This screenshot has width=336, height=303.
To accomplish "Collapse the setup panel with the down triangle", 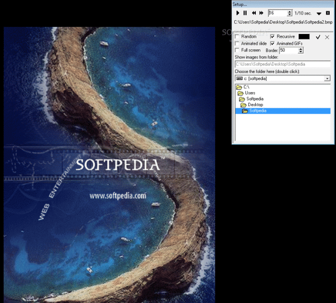I will (319, 13).
